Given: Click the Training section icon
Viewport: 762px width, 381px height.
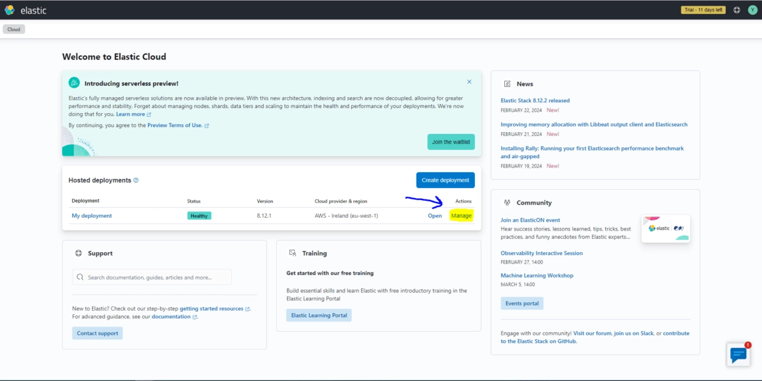Looking at the screenshot, I should [x=293, y=253].
